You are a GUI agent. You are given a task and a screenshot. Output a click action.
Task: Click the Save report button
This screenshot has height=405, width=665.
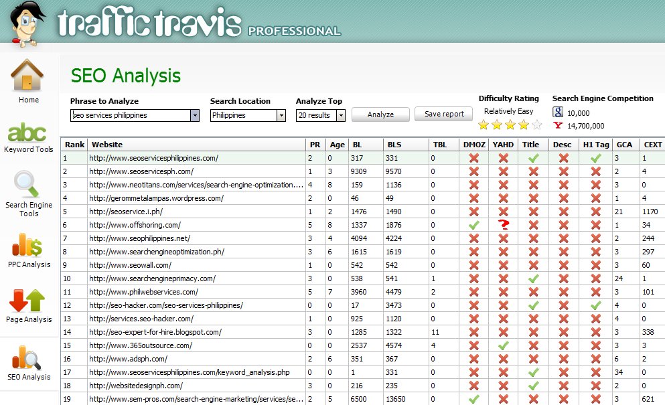444,114
